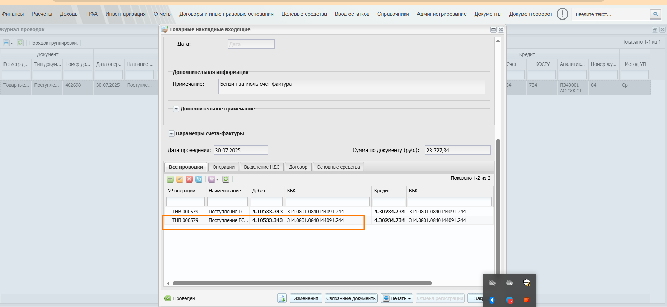Open the Целевые средства menu
This screenshot has width=667, height=307.
point(304,14)
